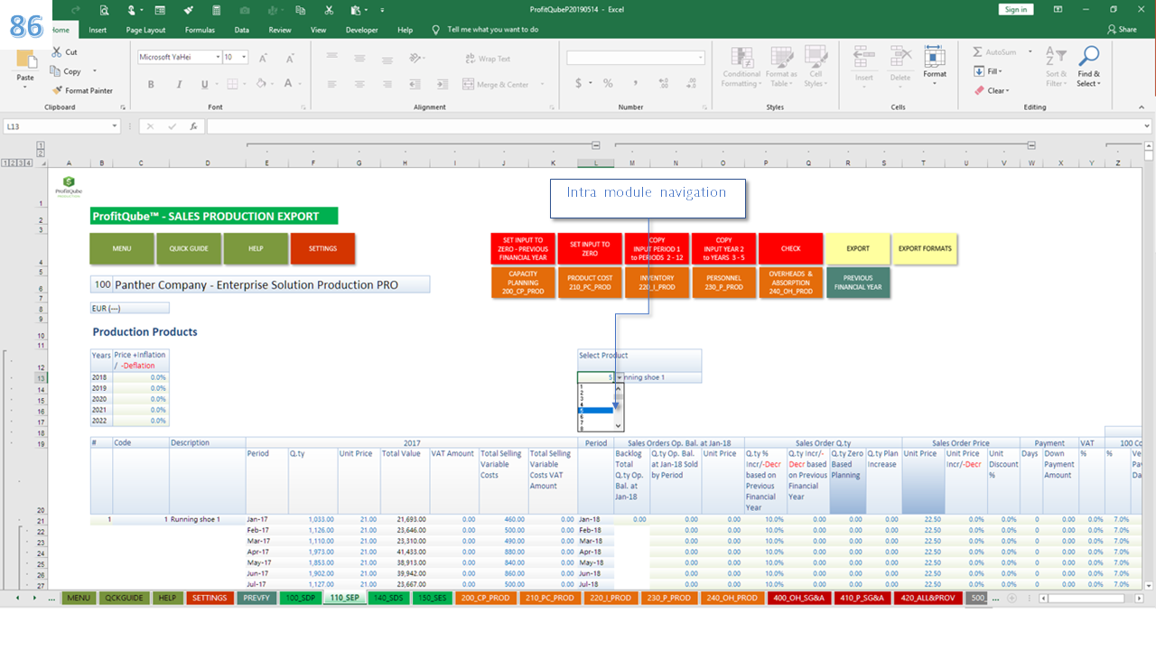Screen dimensions: 1156x650
Task: Toggle Italic formatting
Action: tap(178, 84)
